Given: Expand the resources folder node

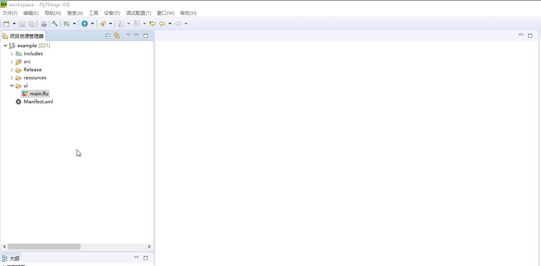Looking at the screenshot, I should tap(12, 78).
